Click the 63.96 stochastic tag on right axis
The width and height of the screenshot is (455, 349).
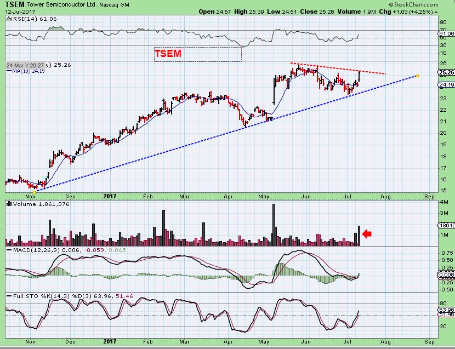tap(447, 310)
